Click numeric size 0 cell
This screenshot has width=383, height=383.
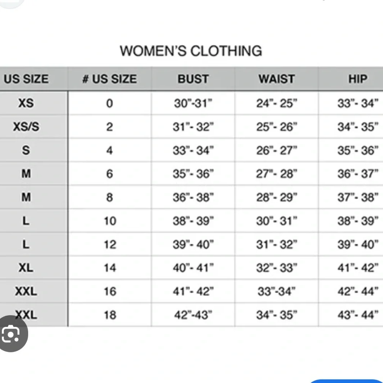110,103
